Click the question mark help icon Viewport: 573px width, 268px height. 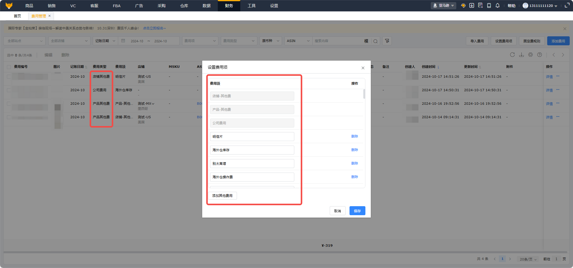(539, 55)
